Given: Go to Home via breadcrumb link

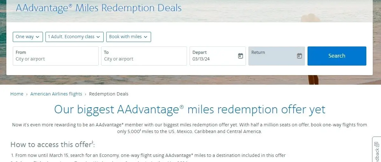Looking at the screenshot, I should pos(17,94).
